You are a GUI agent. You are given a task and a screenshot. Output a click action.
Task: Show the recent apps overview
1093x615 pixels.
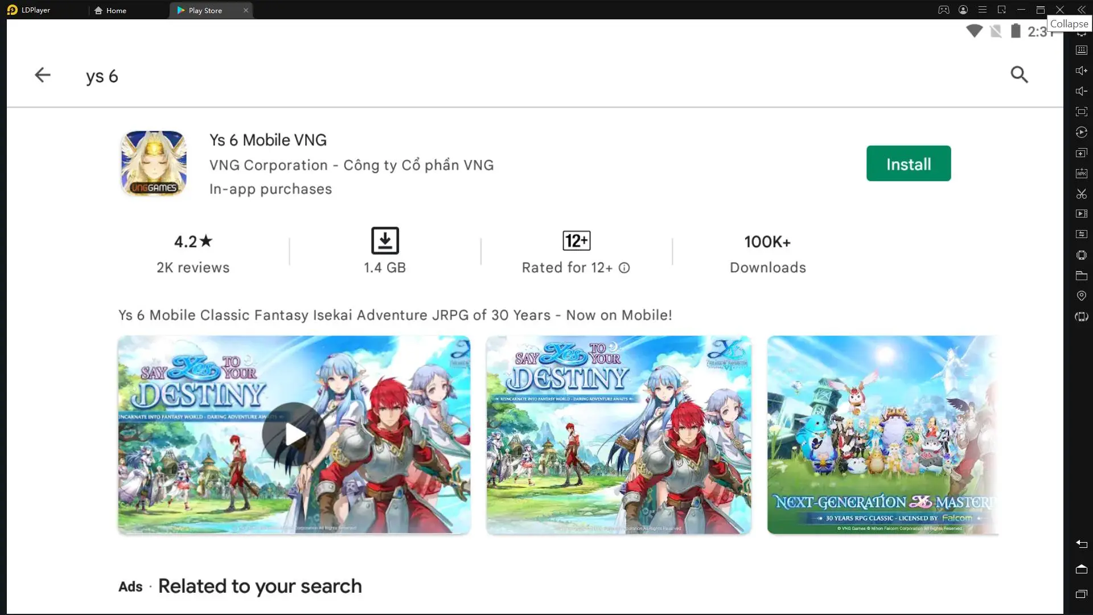pyautogui.click(x=1082, y=594)
